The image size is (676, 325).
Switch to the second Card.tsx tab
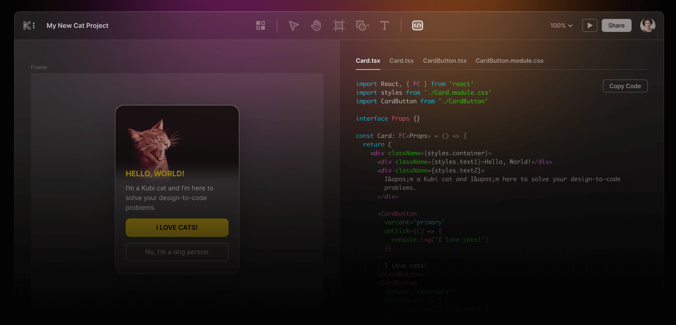pos(401,61)
